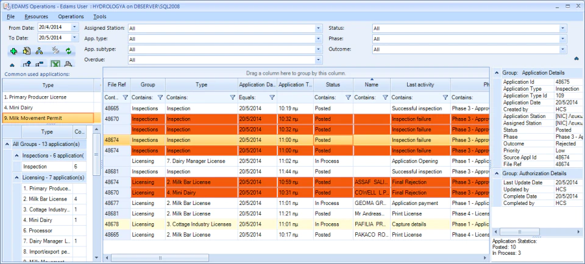Viewport: 585px width, 264px height.
Task: Click the collapse all groups tree icon
Action: pyautogui.click(x=39, y=64)
